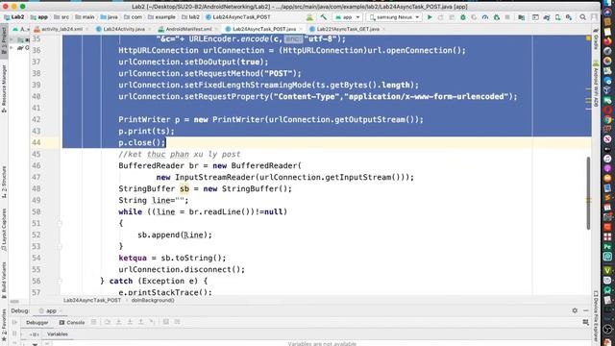The image size is (615, 346).
Task: Click doInBackground() in bottom breadcrumb
Action: 153,300
